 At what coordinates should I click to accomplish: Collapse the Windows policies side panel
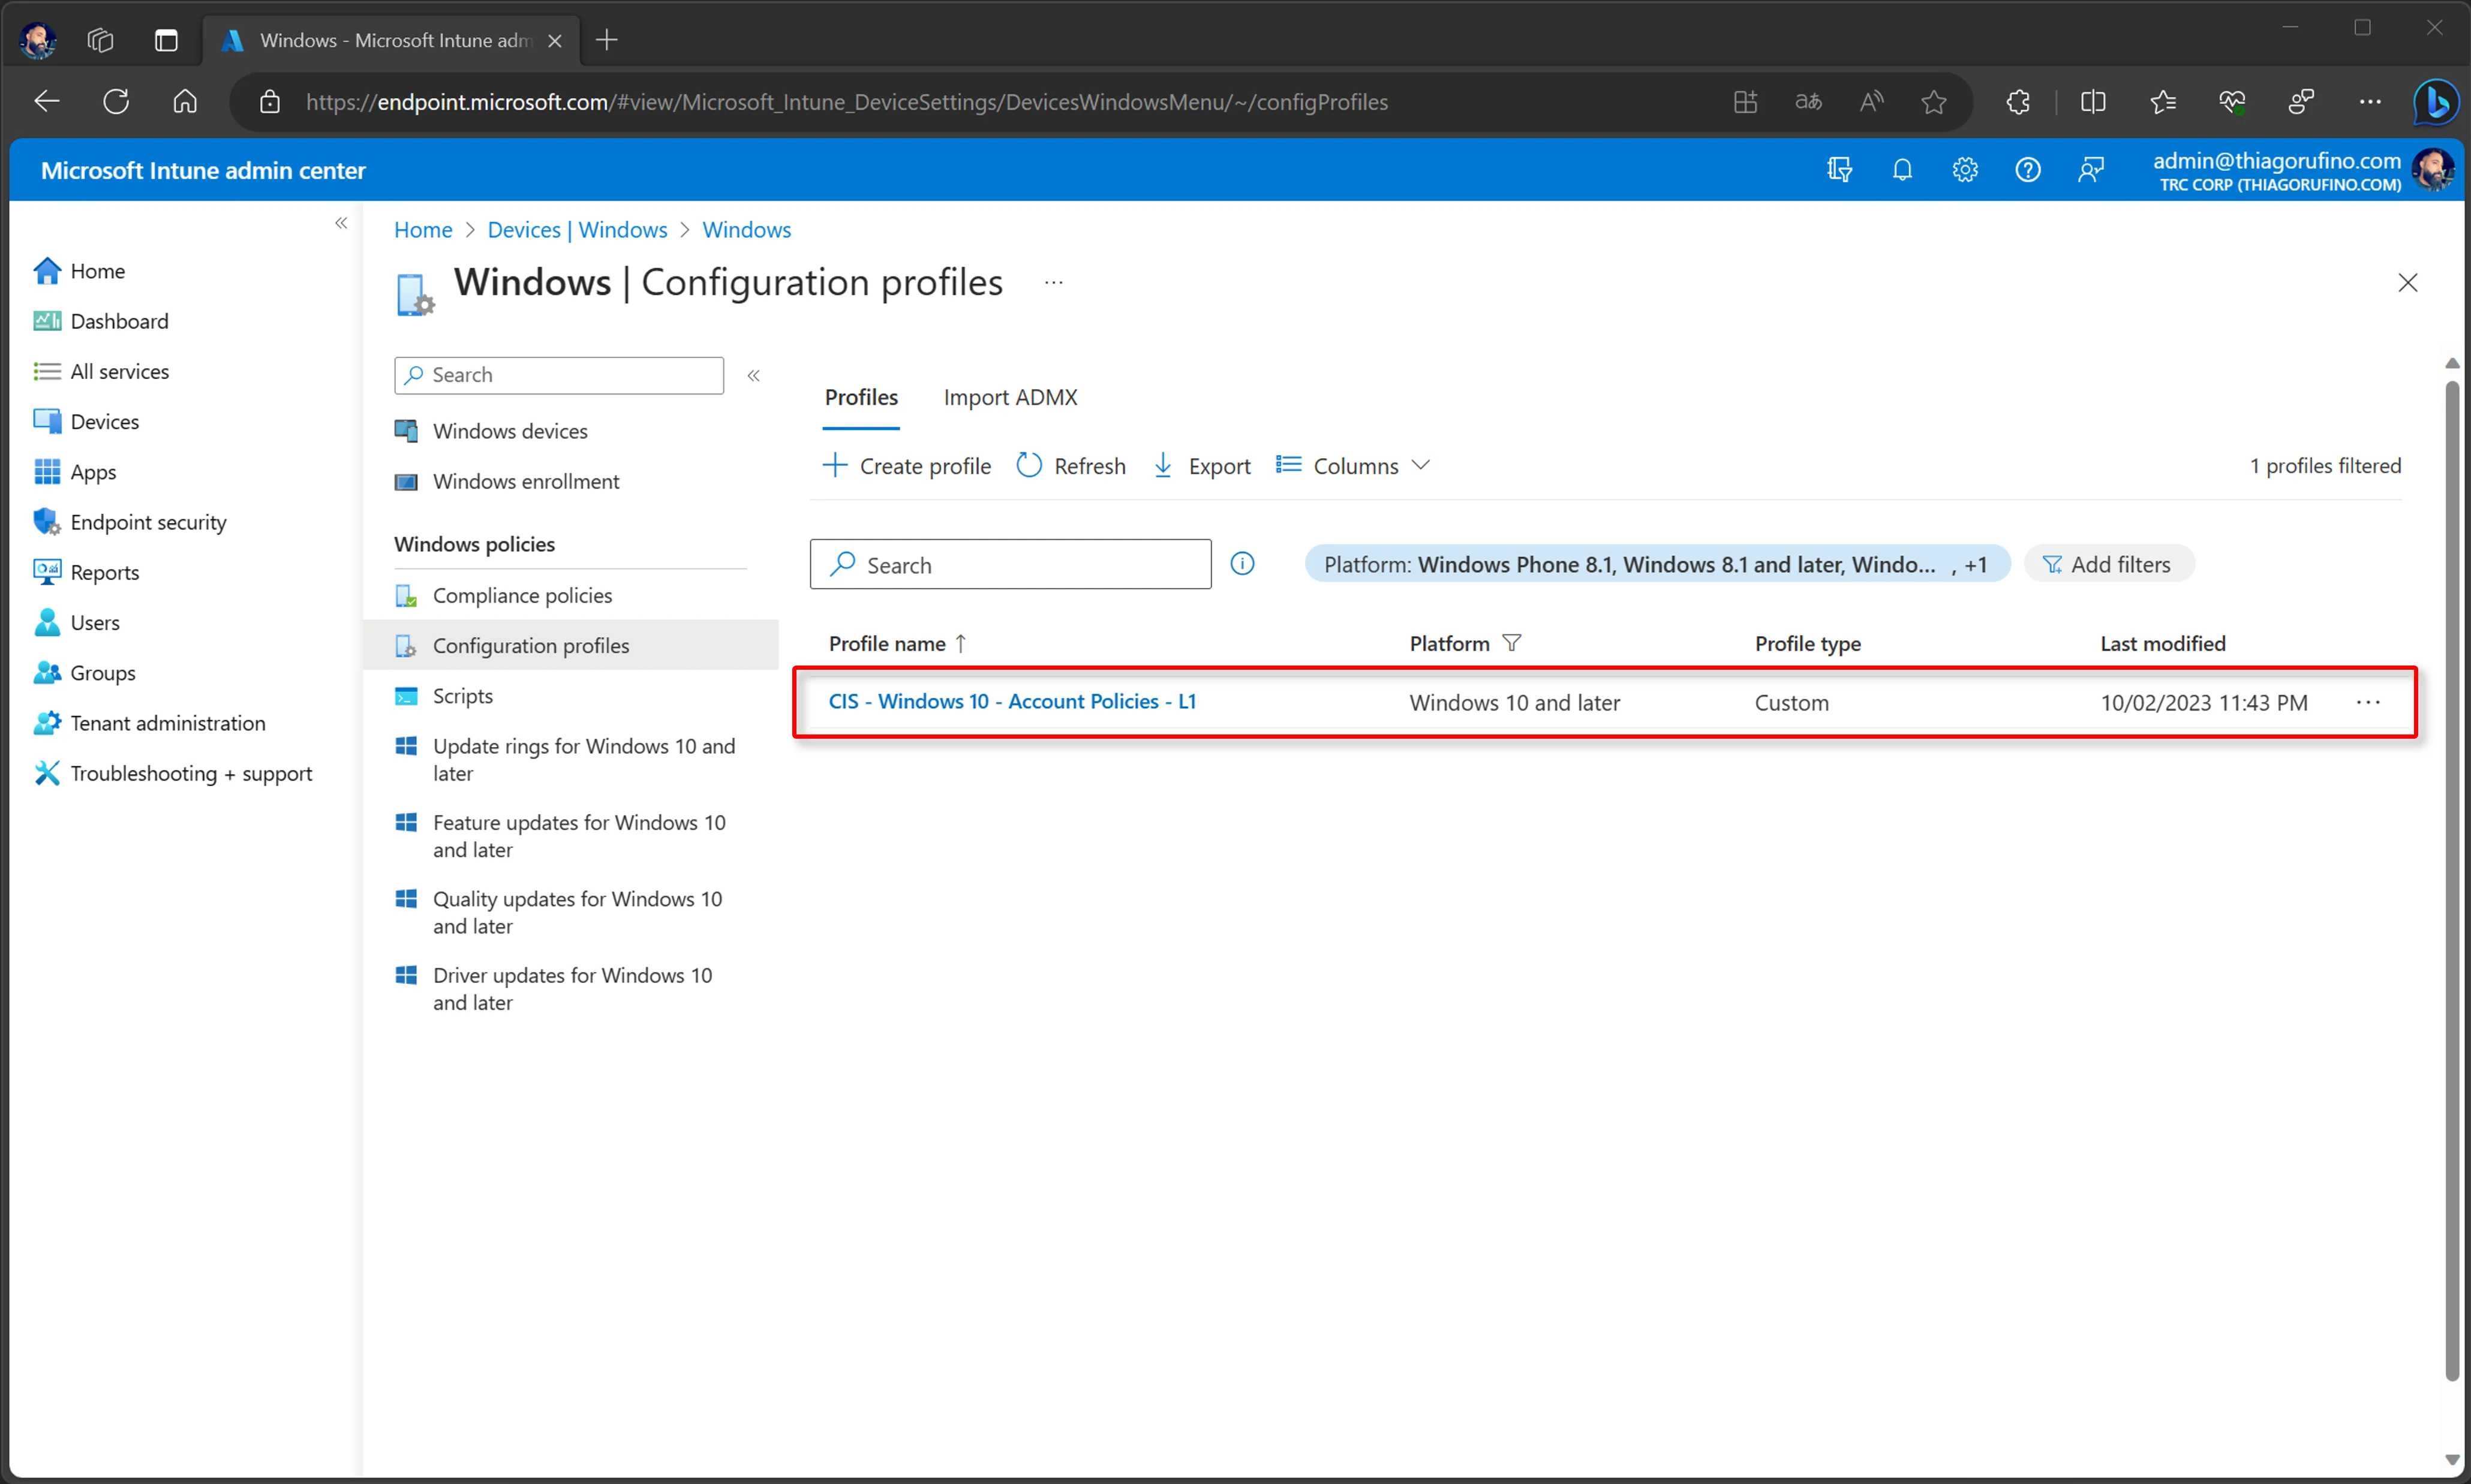tap(754, 375)
